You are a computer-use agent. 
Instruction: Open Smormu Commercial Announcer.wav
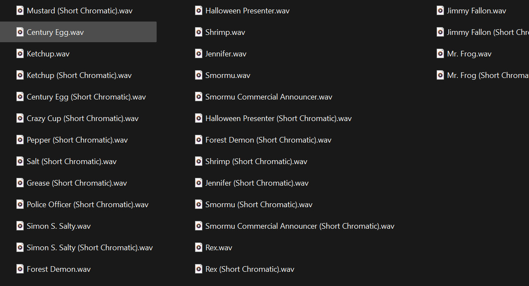pos(268,96)
